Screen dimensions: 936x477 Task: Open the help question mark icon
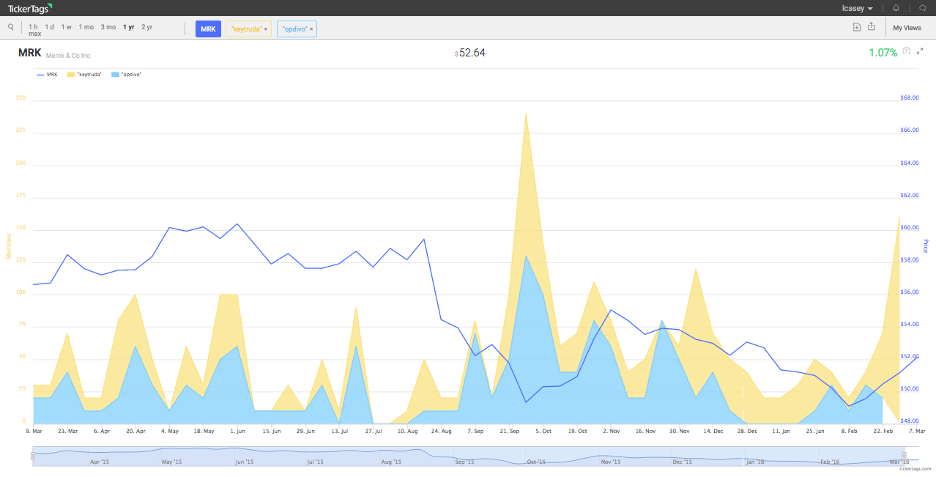[x=907, y=51]
